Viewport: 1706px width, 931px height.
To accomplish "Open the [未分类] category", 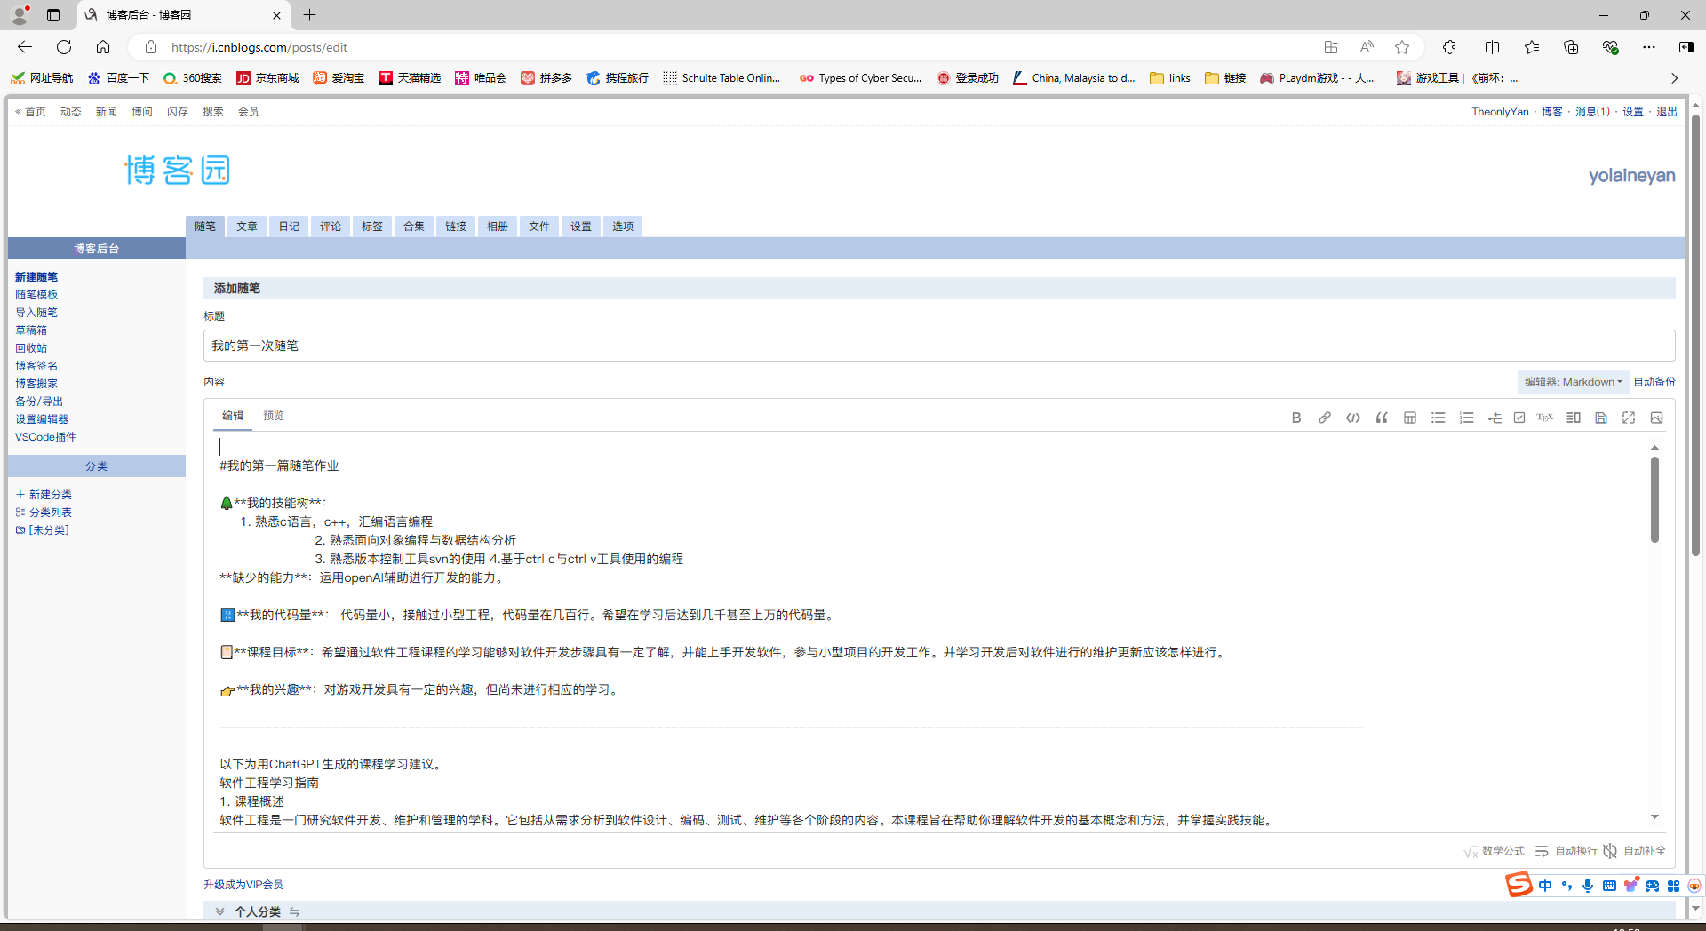I will pyautogui.click(x=43, y=530).
